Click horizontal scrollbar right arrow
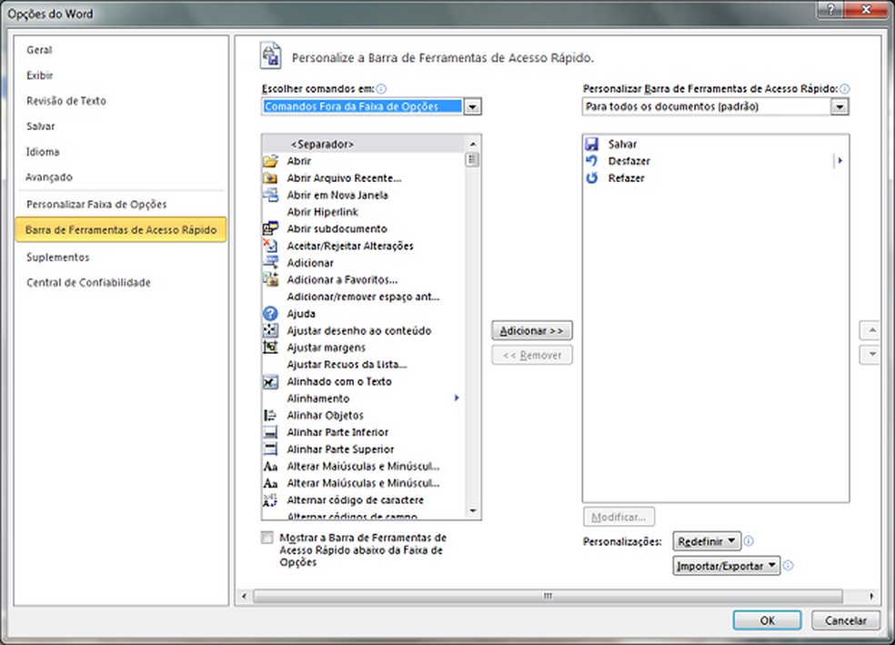The height and width of the screenshot is (645, 895). coord(871,597)
